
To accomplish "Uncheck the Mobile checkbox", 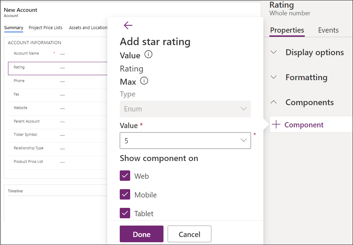I will [125, 195].
